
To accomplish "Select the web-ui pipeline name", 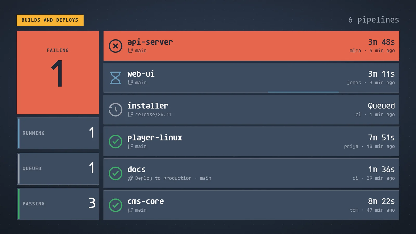I will (x=141, y=74).
